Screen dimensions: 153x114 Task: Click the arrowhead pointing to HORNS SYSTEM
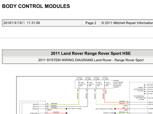(x=115, y=113)
